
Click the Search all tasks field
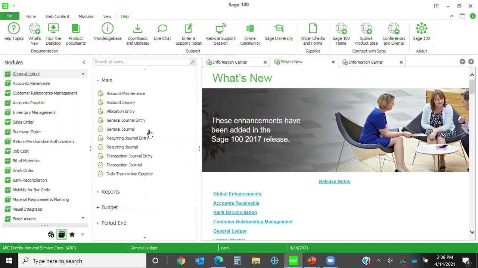pyautogui.click(x=142, y=62)
